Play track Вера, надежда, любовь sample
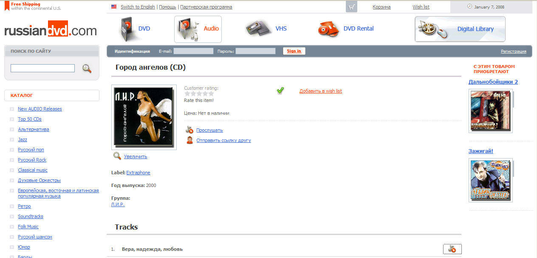Viewport: 537px width, 258px height. [x=452, y=249]
